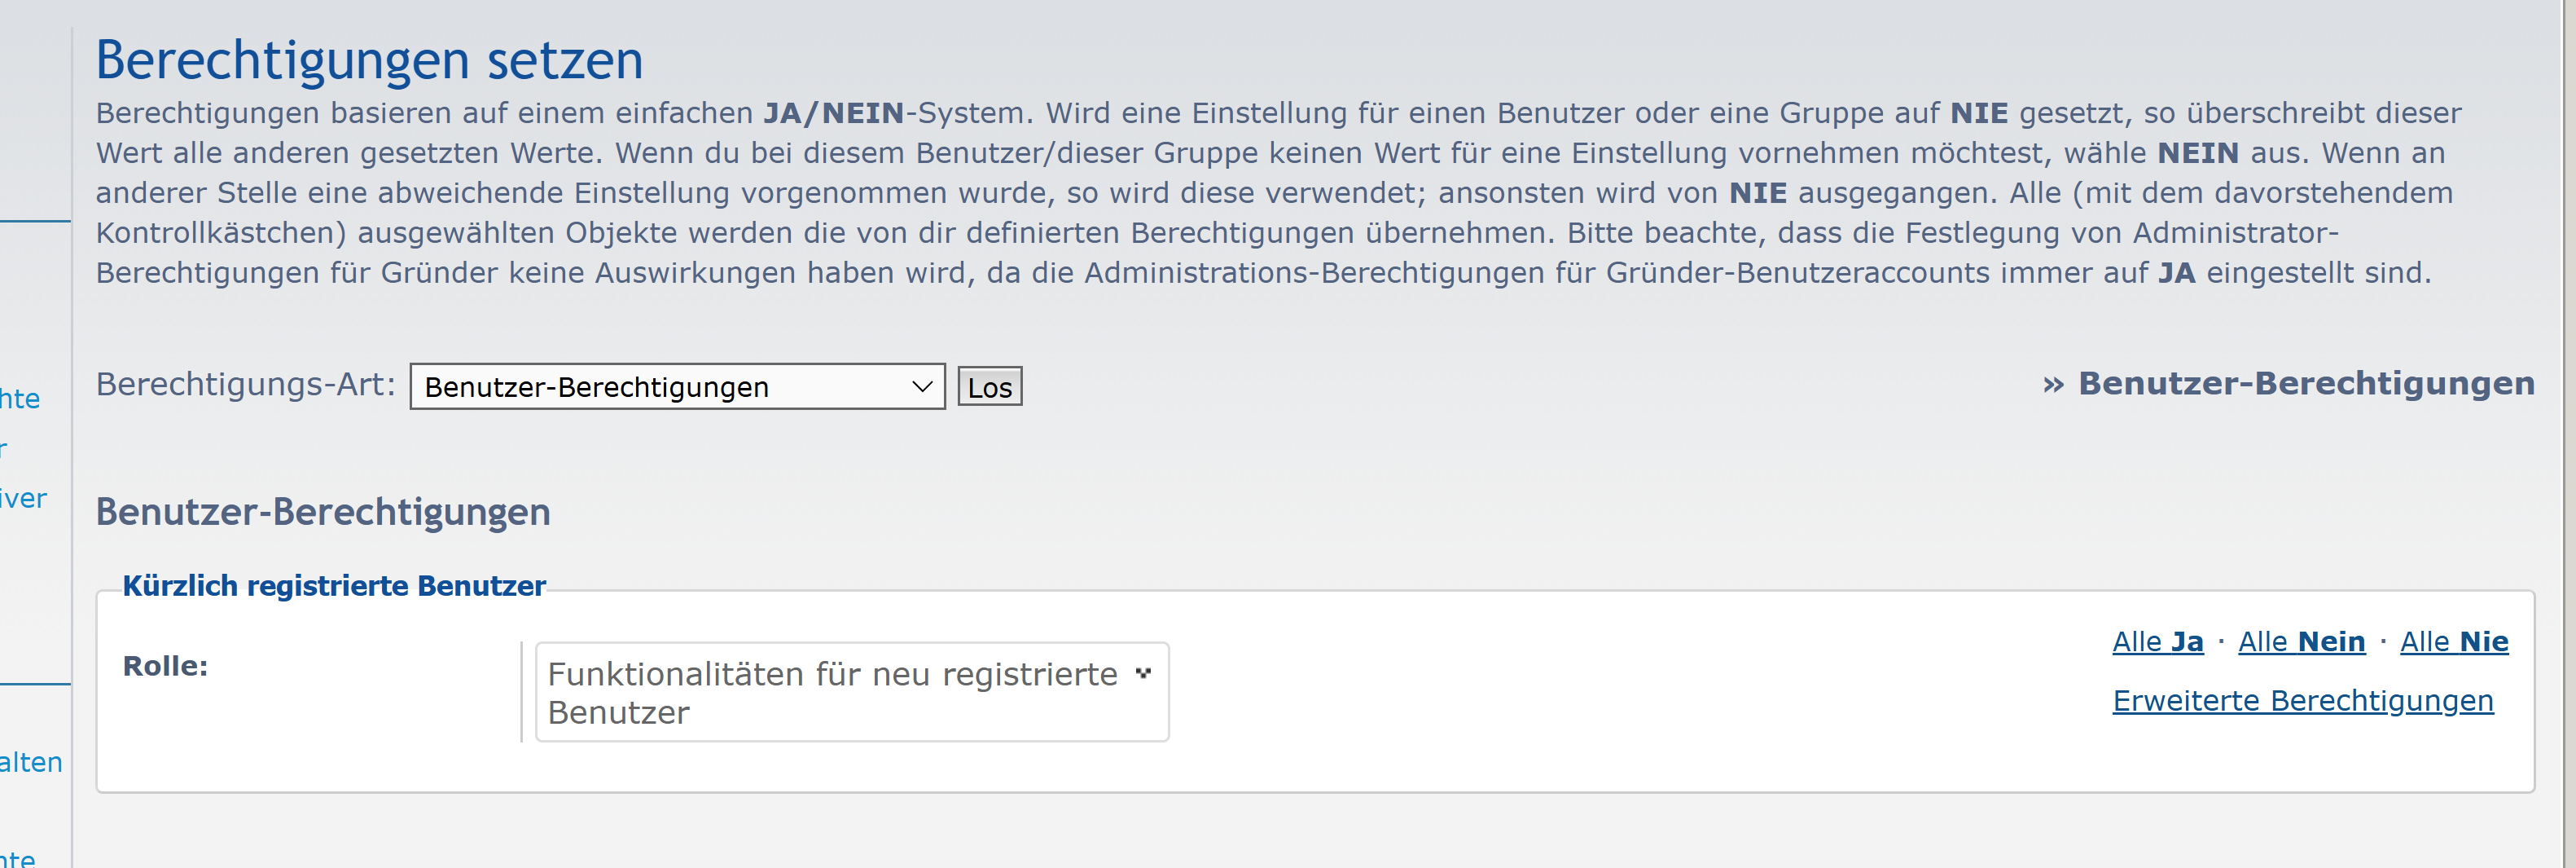
Task: Choose Alle Nein for all permissions
Action: pyautogui.click(x=2302, y=641)
